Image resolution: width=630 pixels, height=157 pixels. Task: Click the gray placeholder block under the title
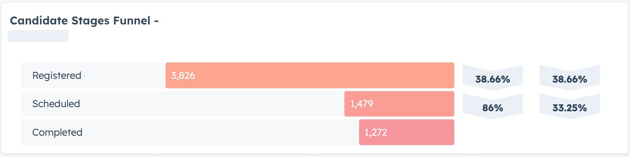pos(38,36)
